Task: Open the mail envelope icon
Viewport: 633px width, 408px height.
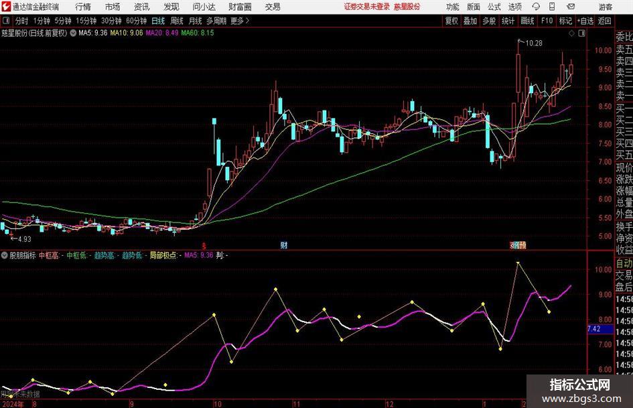Action: [571, 7]
